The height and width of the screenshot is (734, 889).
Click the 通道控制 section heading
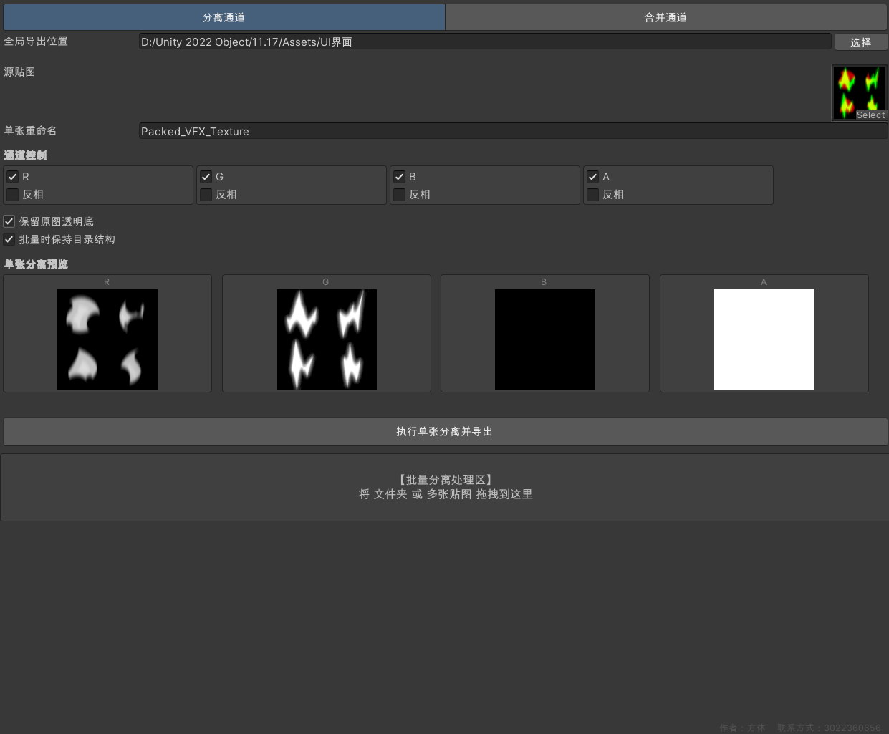click(x=26, y=155)
